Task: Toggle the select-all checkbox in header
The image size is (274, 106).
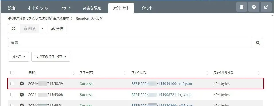Action: point(12,73)
